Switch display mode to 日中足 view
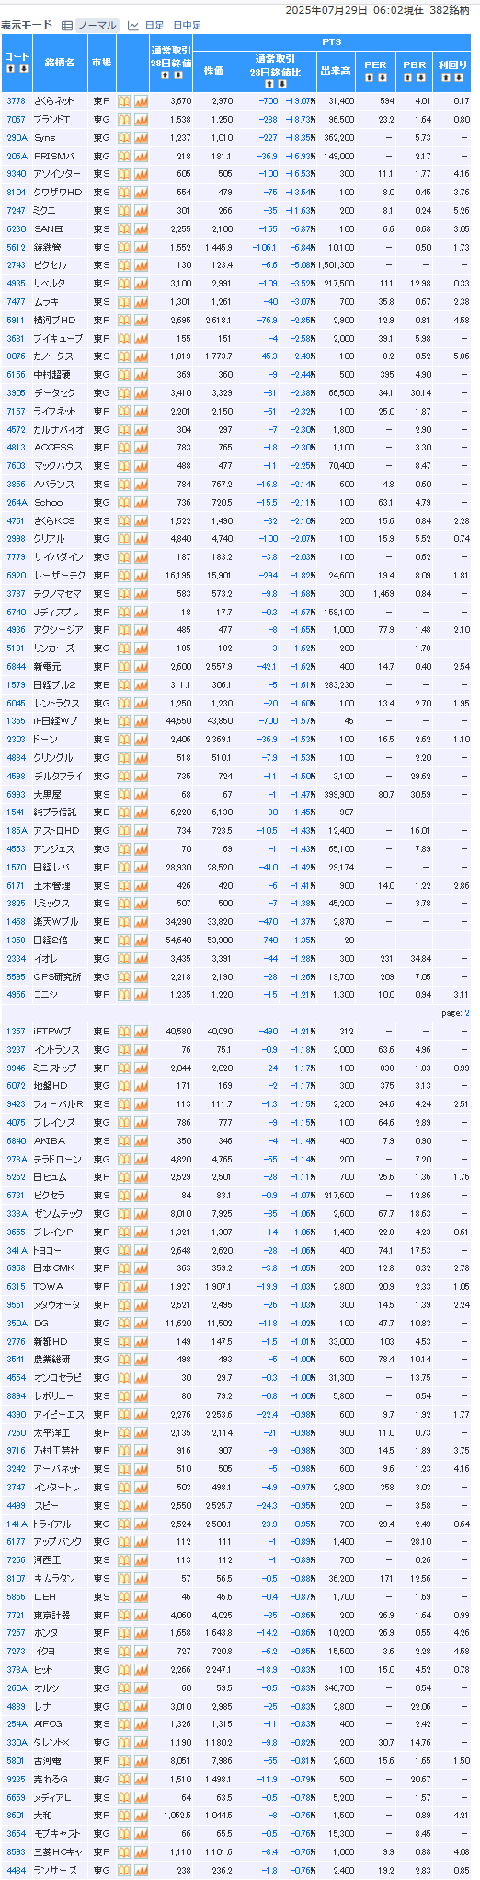 [187, 25]
